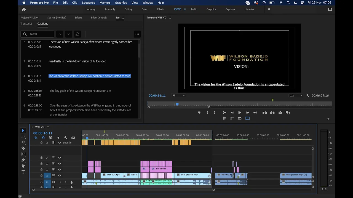Toggle lock on track V3
Image resolution: width=353 pixels, height=198 pixels.
pyautogui.click(x=41, y=164)
